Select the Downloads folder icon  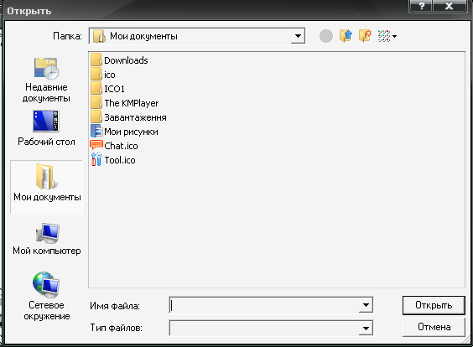[x=96, y=60]
